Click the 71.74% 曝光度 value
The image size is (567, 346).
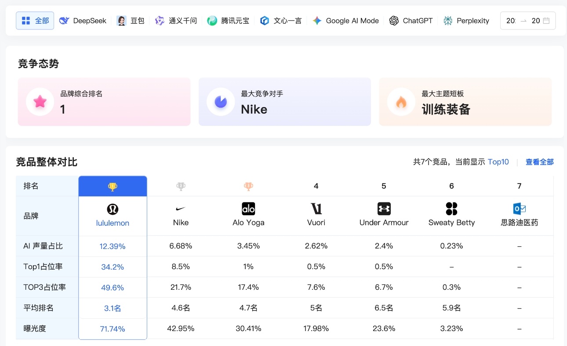[113, 329]
